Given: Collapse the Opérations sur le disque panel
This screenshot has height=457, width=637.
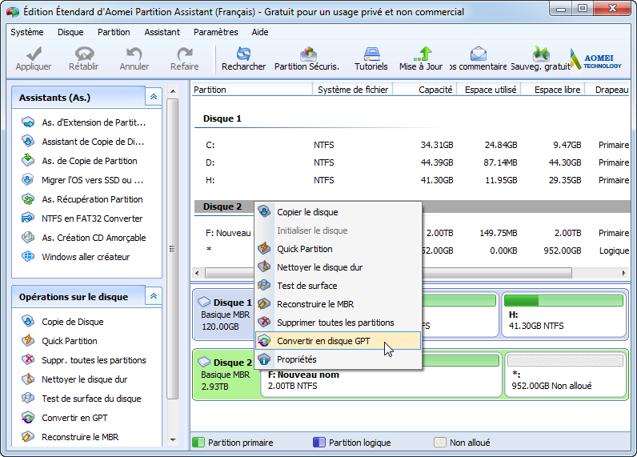Looking at the screenshot, I should pyautogui.click(x=154, y=296).
